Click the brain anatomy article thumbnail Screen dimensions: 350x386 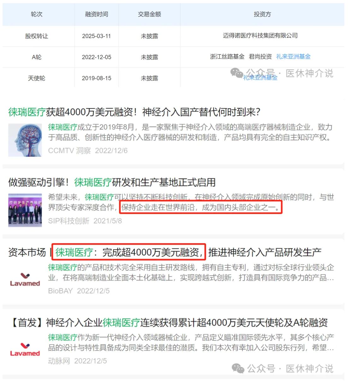click(x=25, y=140)
